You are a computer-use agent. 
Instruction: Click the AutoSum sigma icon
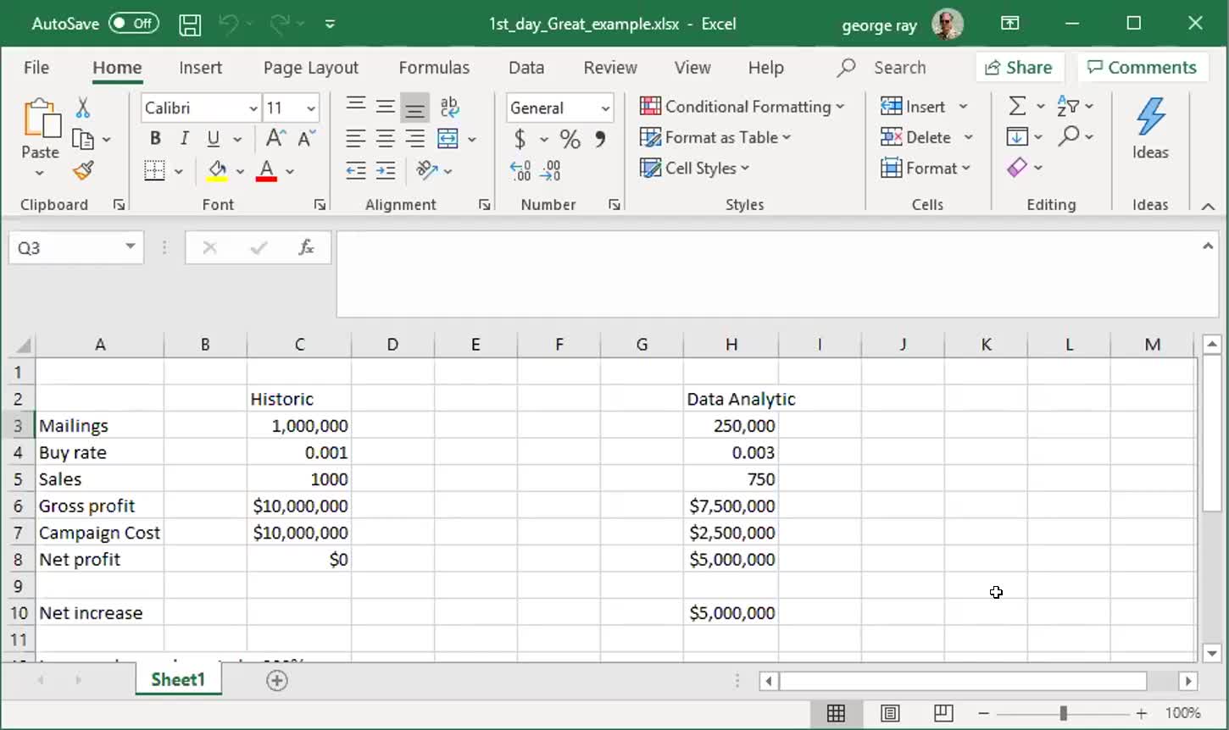(x=1017, y=106)
